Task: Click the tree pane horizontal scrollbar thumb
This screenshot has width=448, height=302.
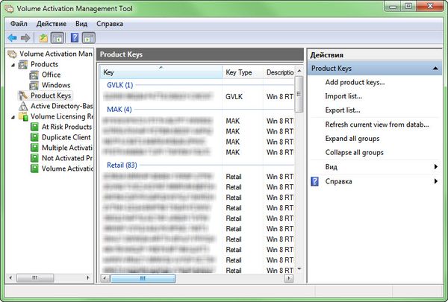Action: click(35, 277)
